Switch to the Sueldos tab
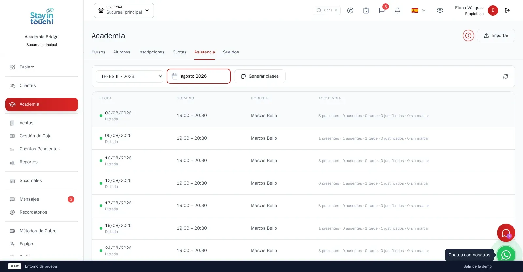Image resolution: width=523 pixels, height=272 pixels. coord(231,52)
